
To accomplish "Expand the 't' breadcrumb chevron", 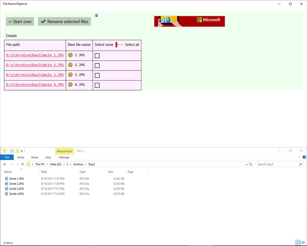I will coord(70,164).
